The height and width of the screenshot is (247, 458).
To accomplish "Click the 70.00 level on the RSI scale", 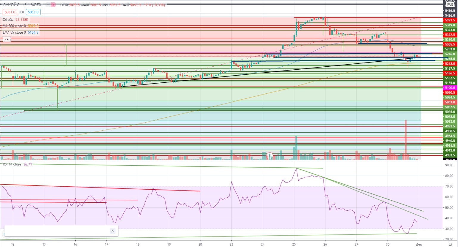I will point(449,186).
